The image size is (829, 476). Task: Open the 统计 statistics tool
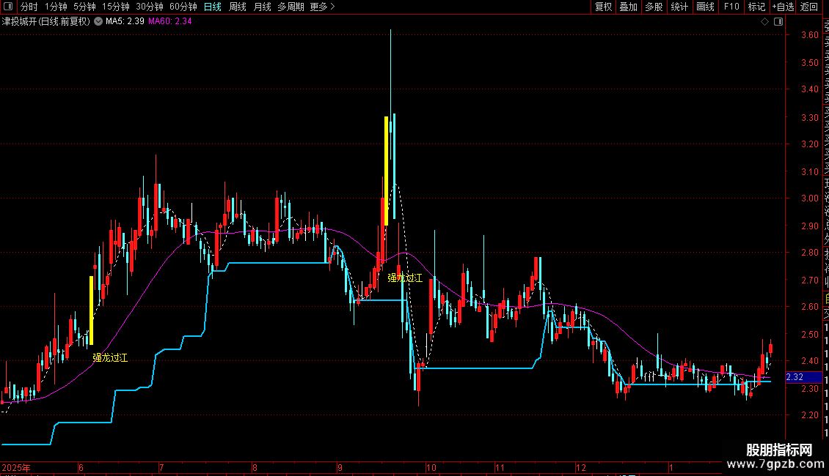pyautogui.click(x=679, y=7)
